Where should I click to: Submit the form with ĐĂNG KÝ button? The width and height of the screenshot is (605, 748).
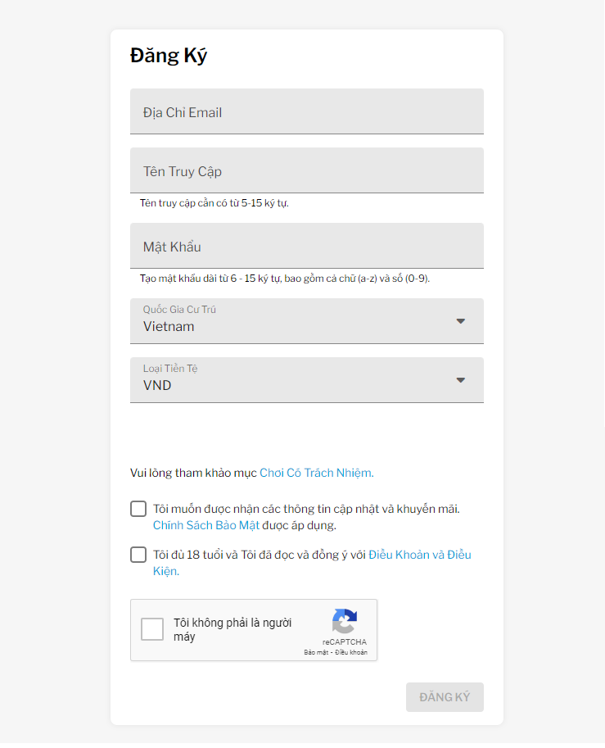(445, 697)
